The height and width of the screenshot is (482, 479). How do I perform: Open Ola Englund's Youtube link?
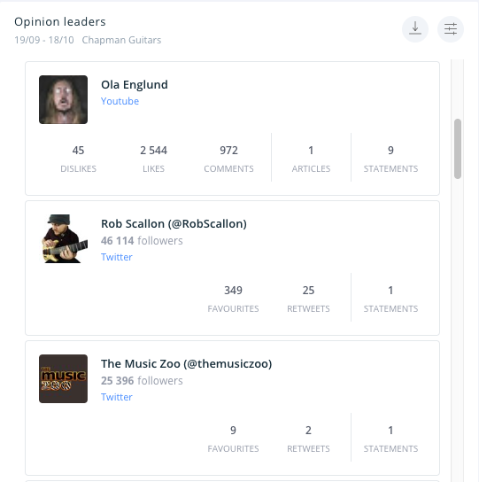coord(120,101)
